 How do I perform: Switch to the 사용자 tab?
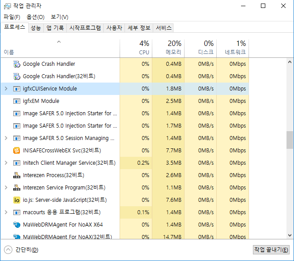114,28
